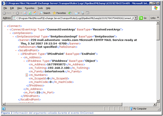Image resolution: width=163 pixels, height=116 pixels.
Task: Click the closing localEndPoint tag
Action: pos(29,100)
